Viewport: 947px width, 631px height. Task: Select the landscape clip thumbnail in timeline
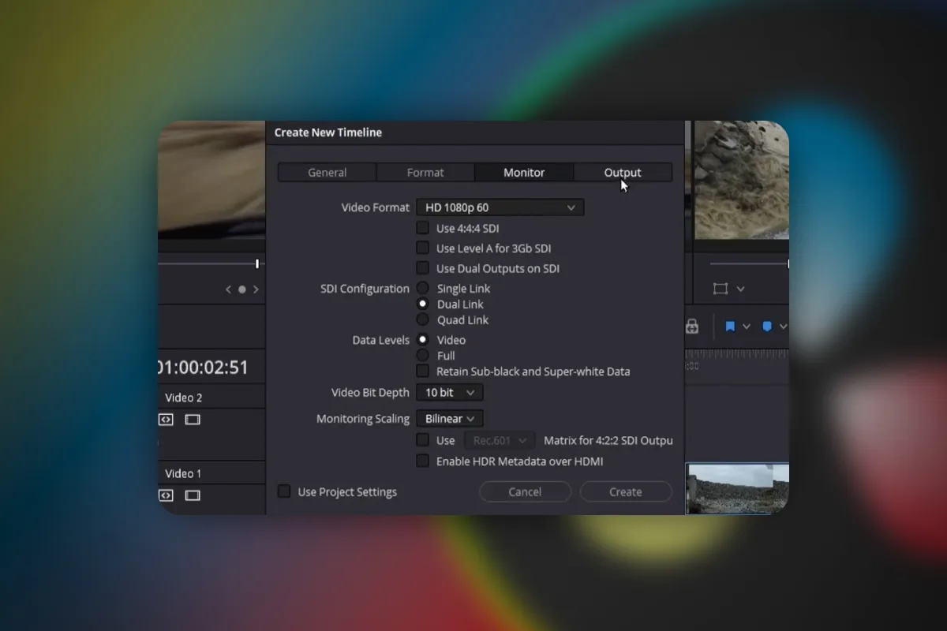[x=738, y=488]
